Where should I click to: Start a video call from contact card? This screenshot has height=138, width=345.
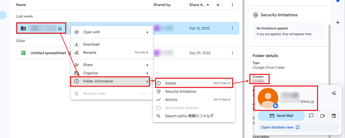(322, 116)
